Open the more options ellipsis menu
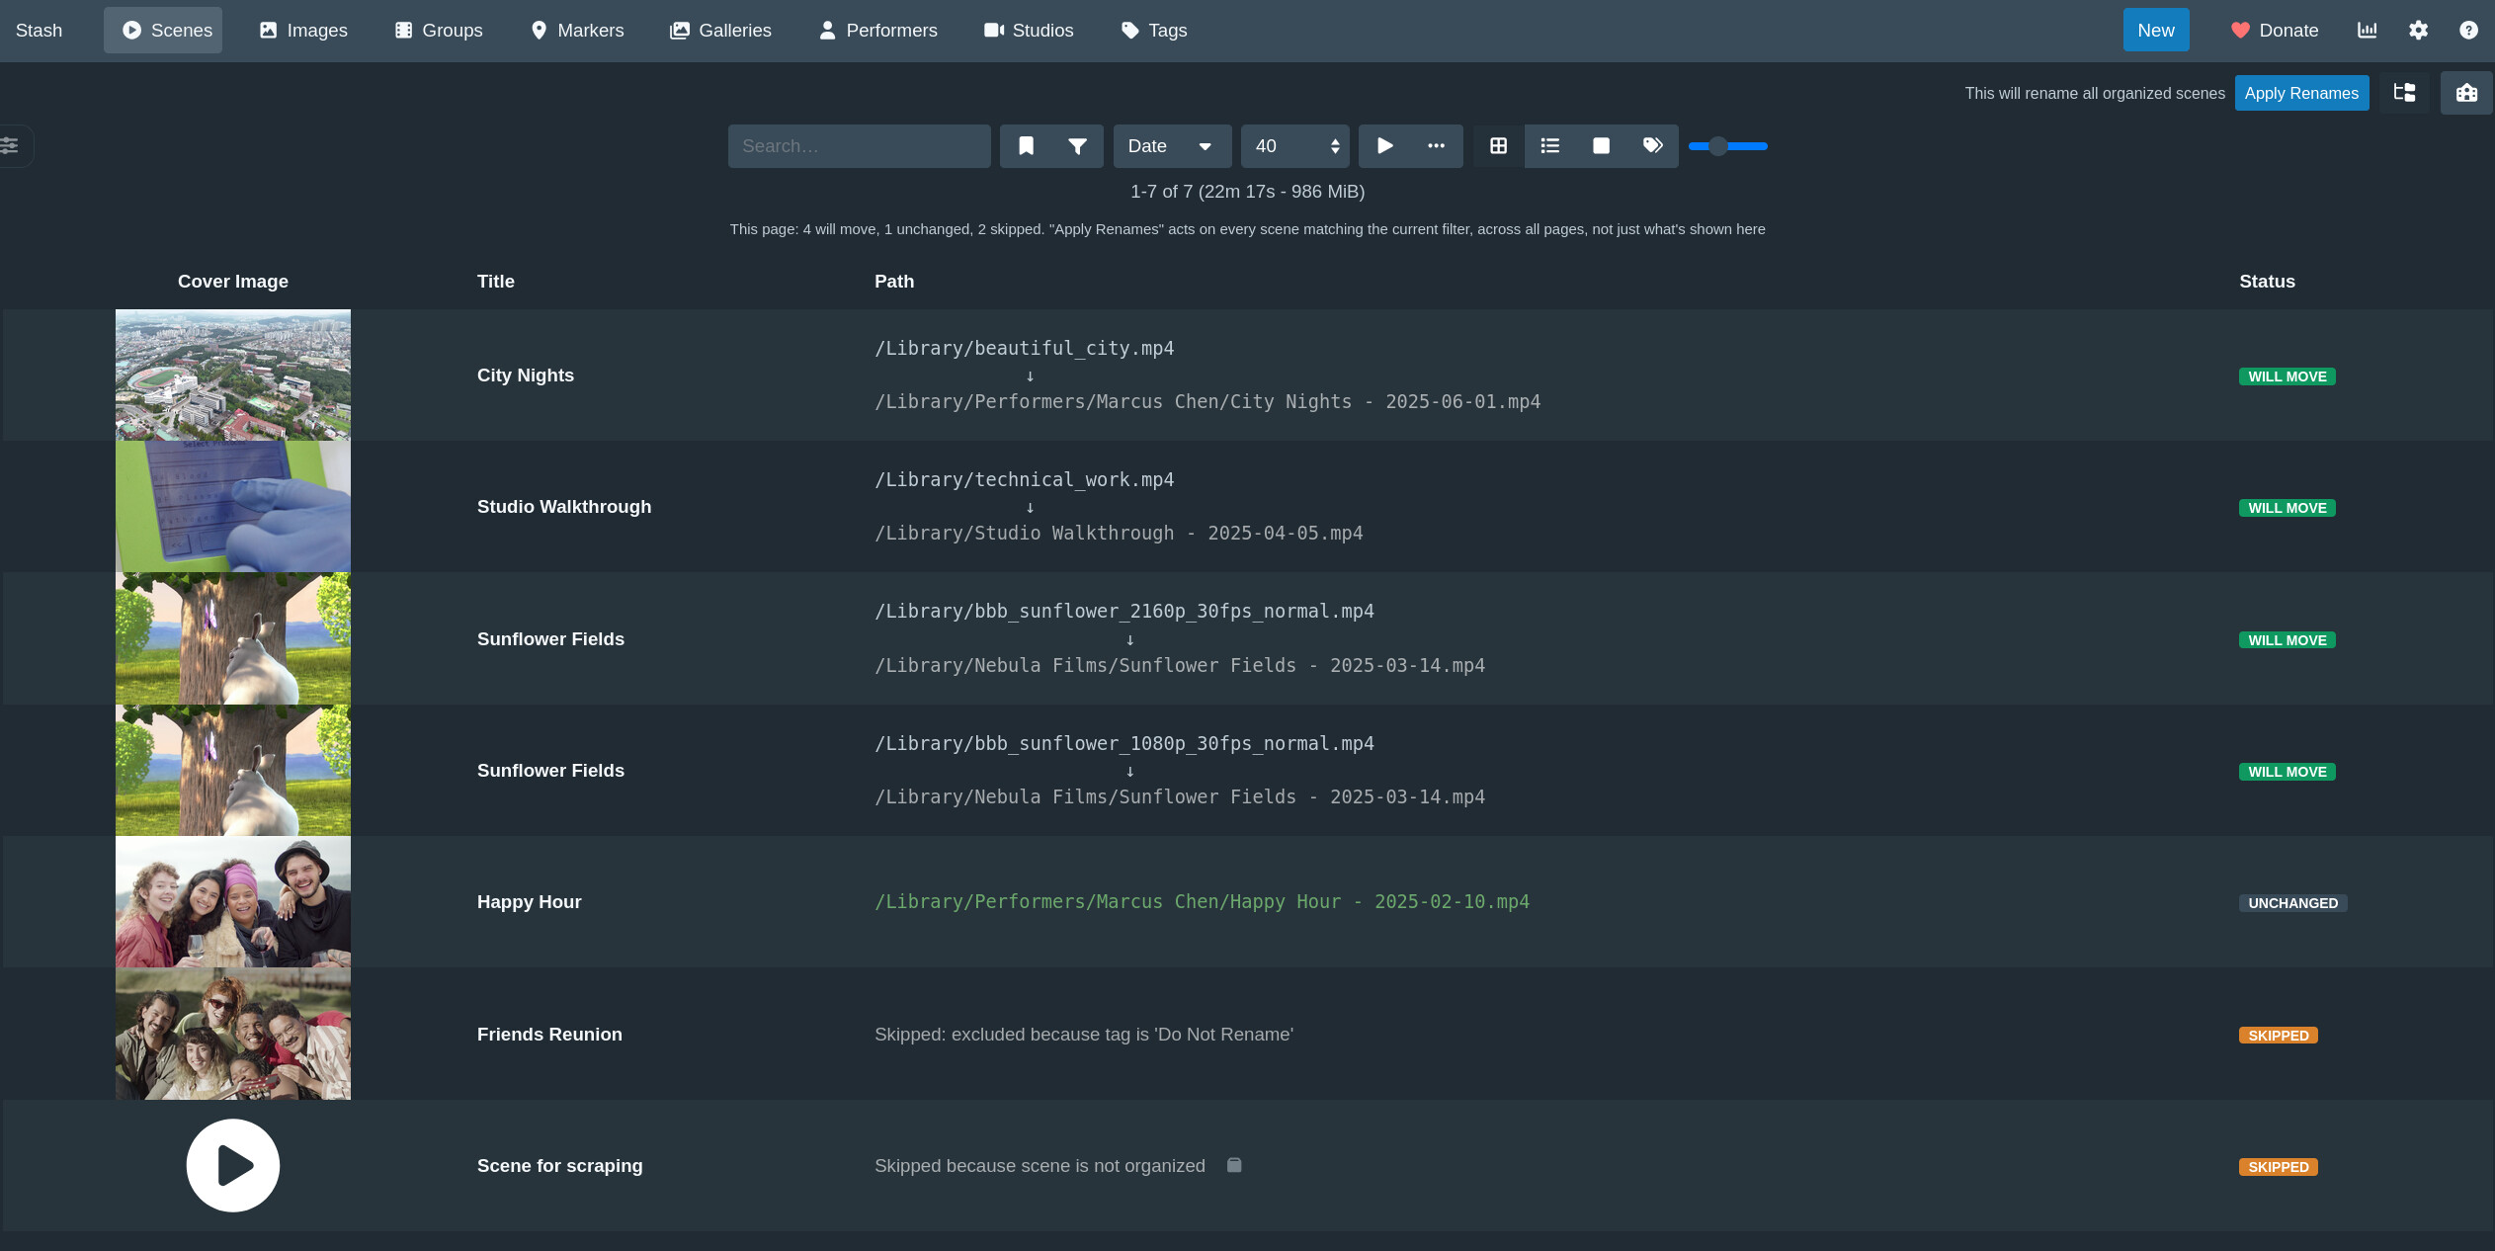The image size is (2495, 1251). coord(1437,146)
